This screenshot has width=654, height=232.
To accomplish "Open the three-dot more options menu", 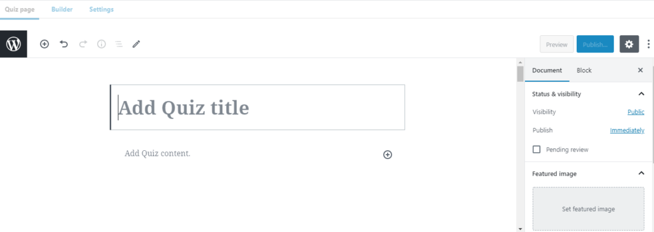I will click(x=648, y=44).
